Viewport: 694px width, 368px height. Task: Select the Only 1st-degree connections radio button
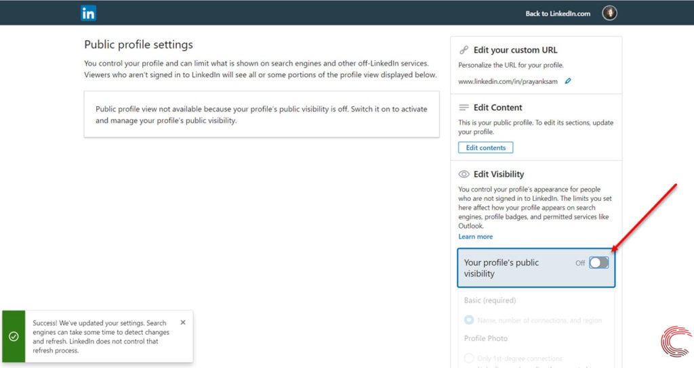tap(469, 358)
